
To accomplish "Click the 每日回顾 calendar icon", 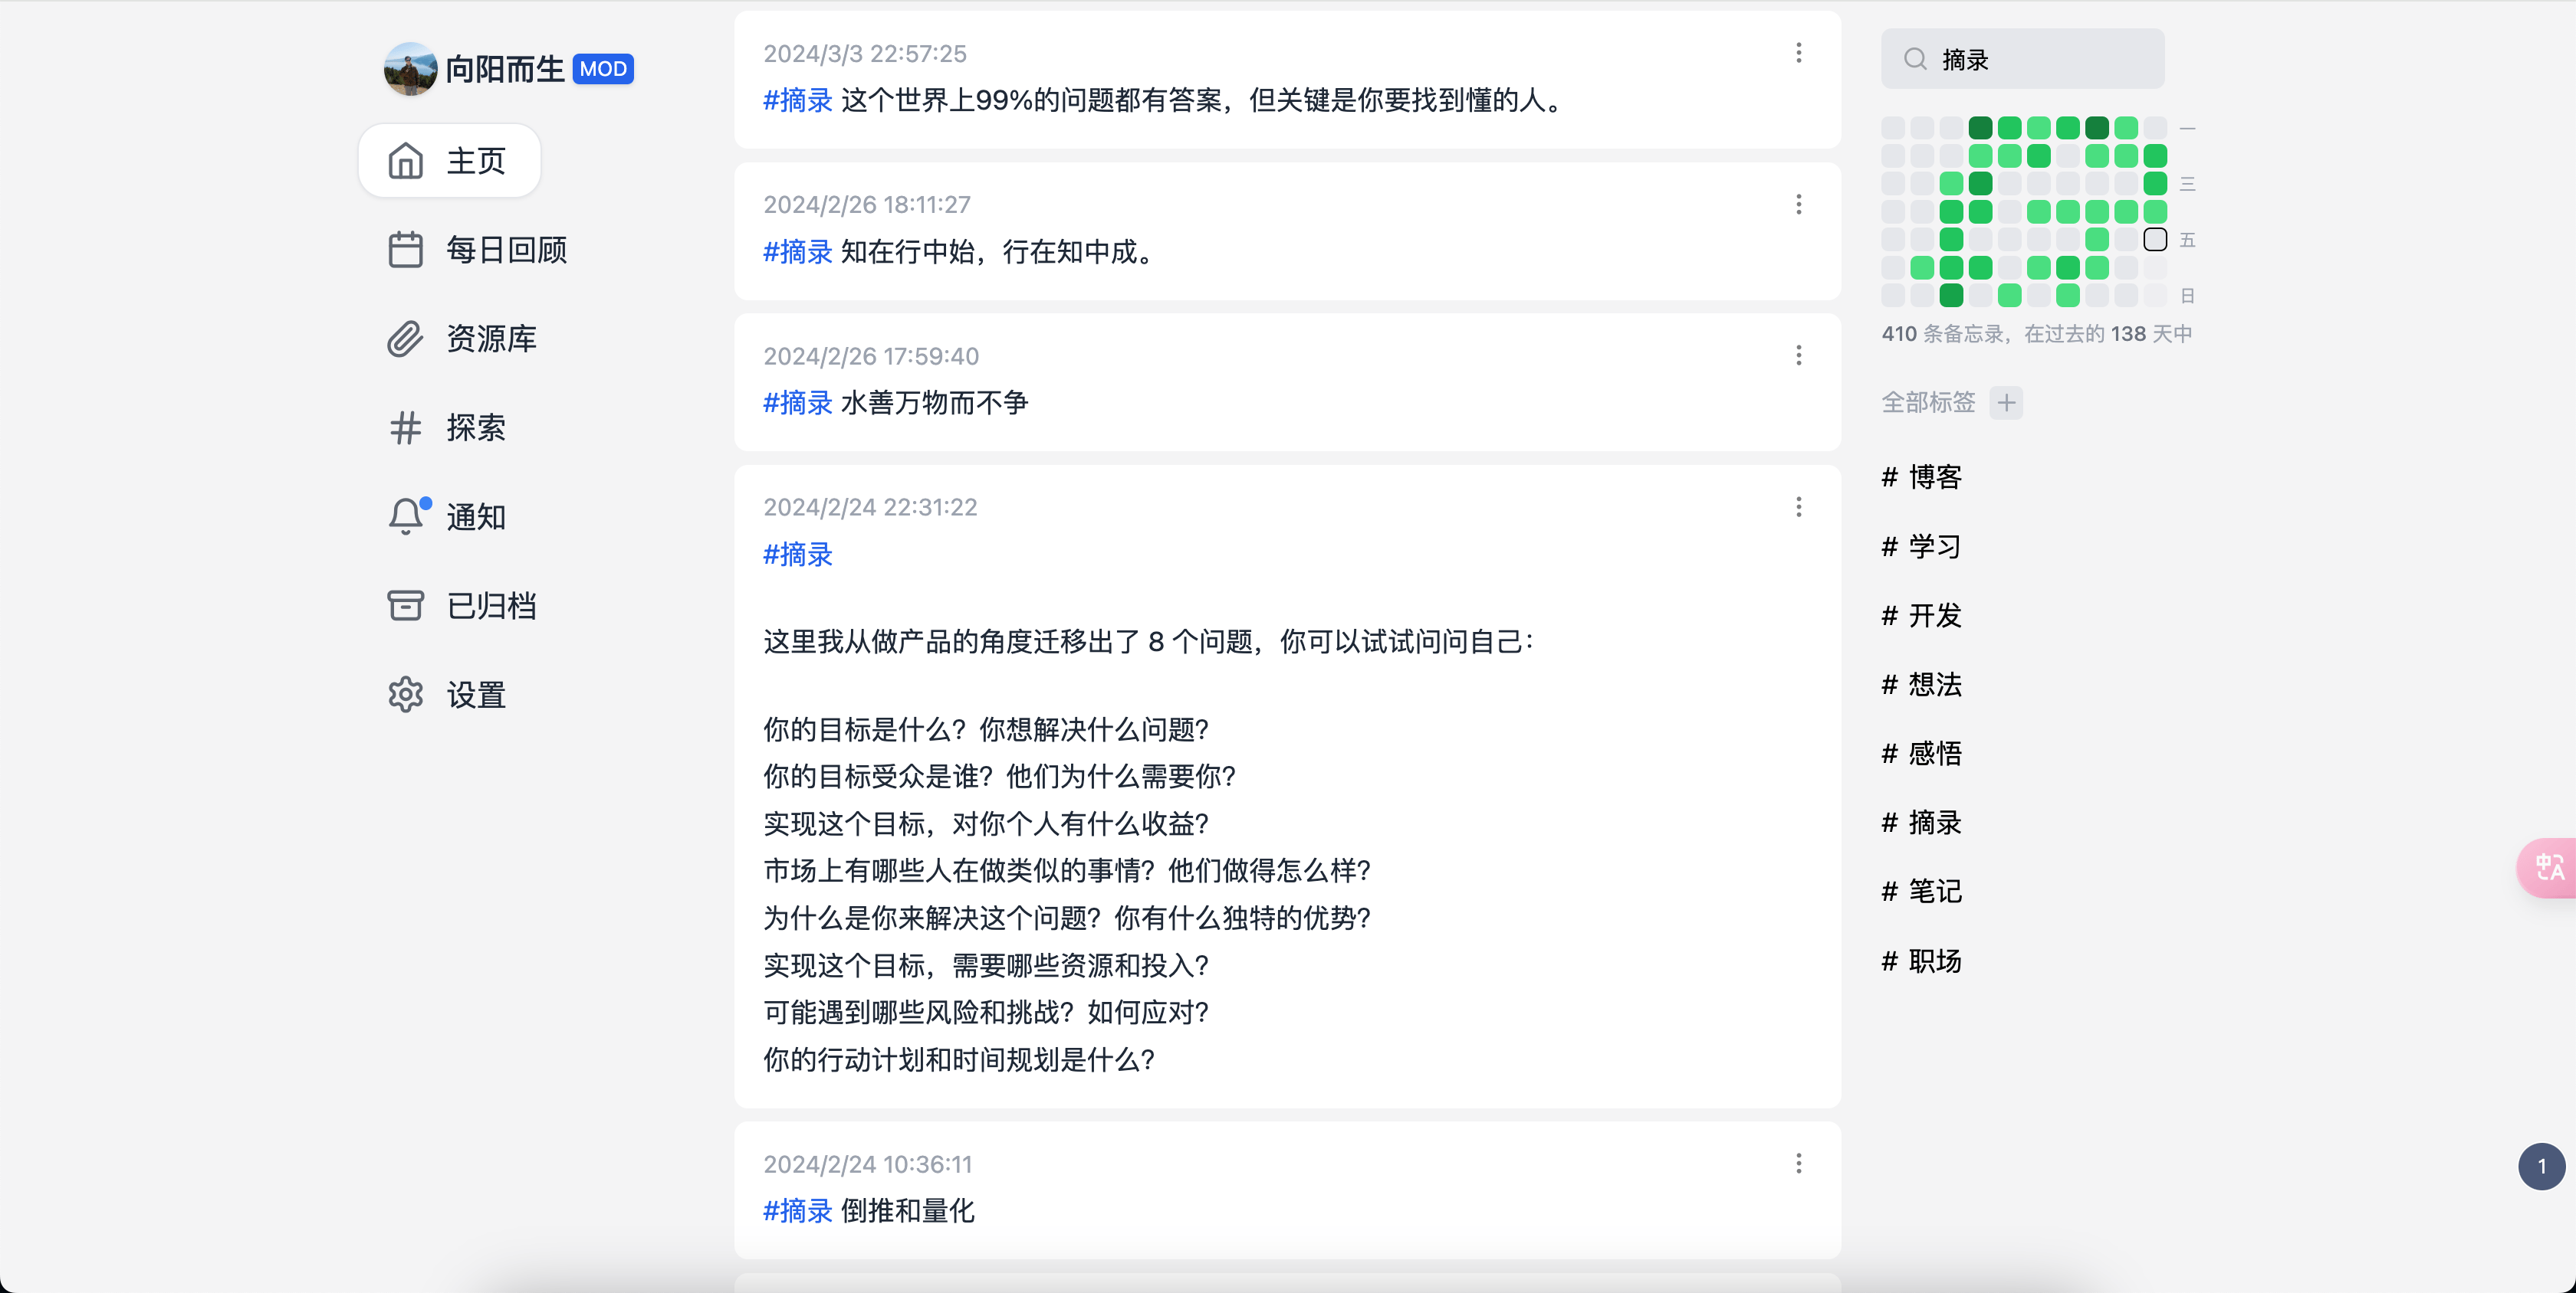I will (405, 250).
